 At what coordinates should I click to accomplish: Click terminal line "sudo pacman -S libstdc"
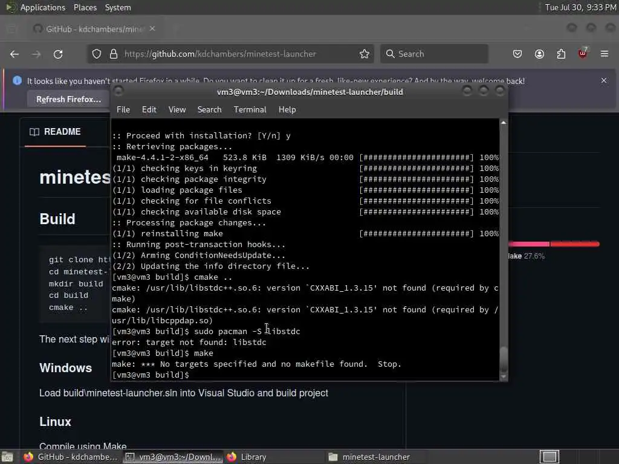247,332
